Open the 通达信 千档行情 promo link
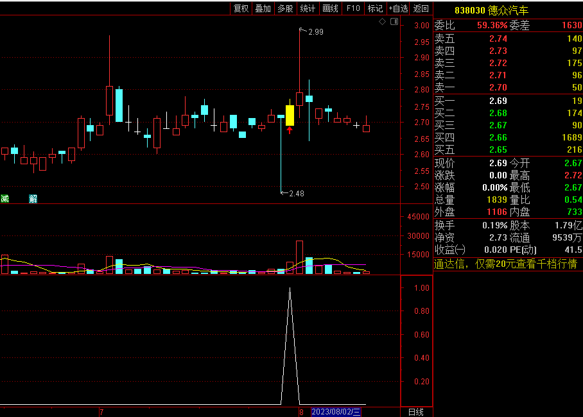This screenshot has width=583, height=417. coord(505,264)
